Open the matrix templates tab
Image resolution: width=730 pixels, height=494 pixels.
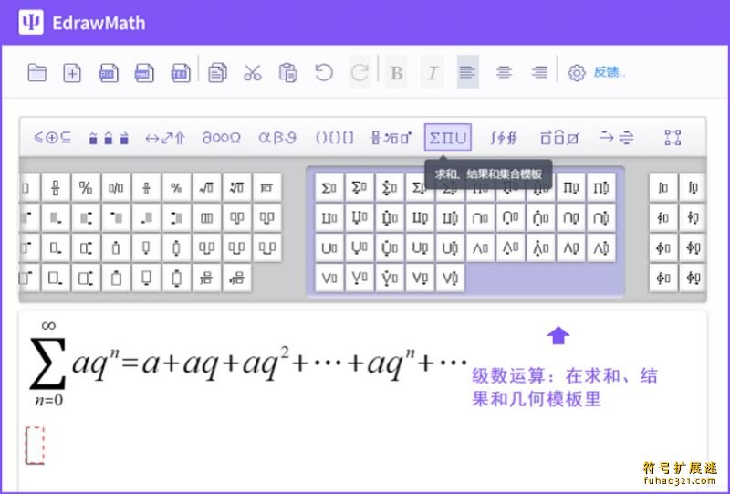pyautogui.click(x=673, y=138)
